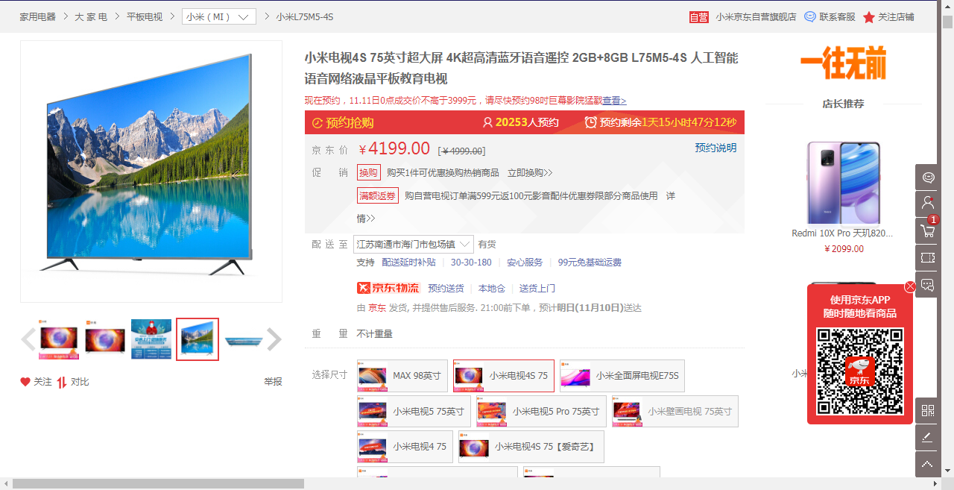
Task: Click the horizontal scrollbar thumb
Action: [158, 484]
